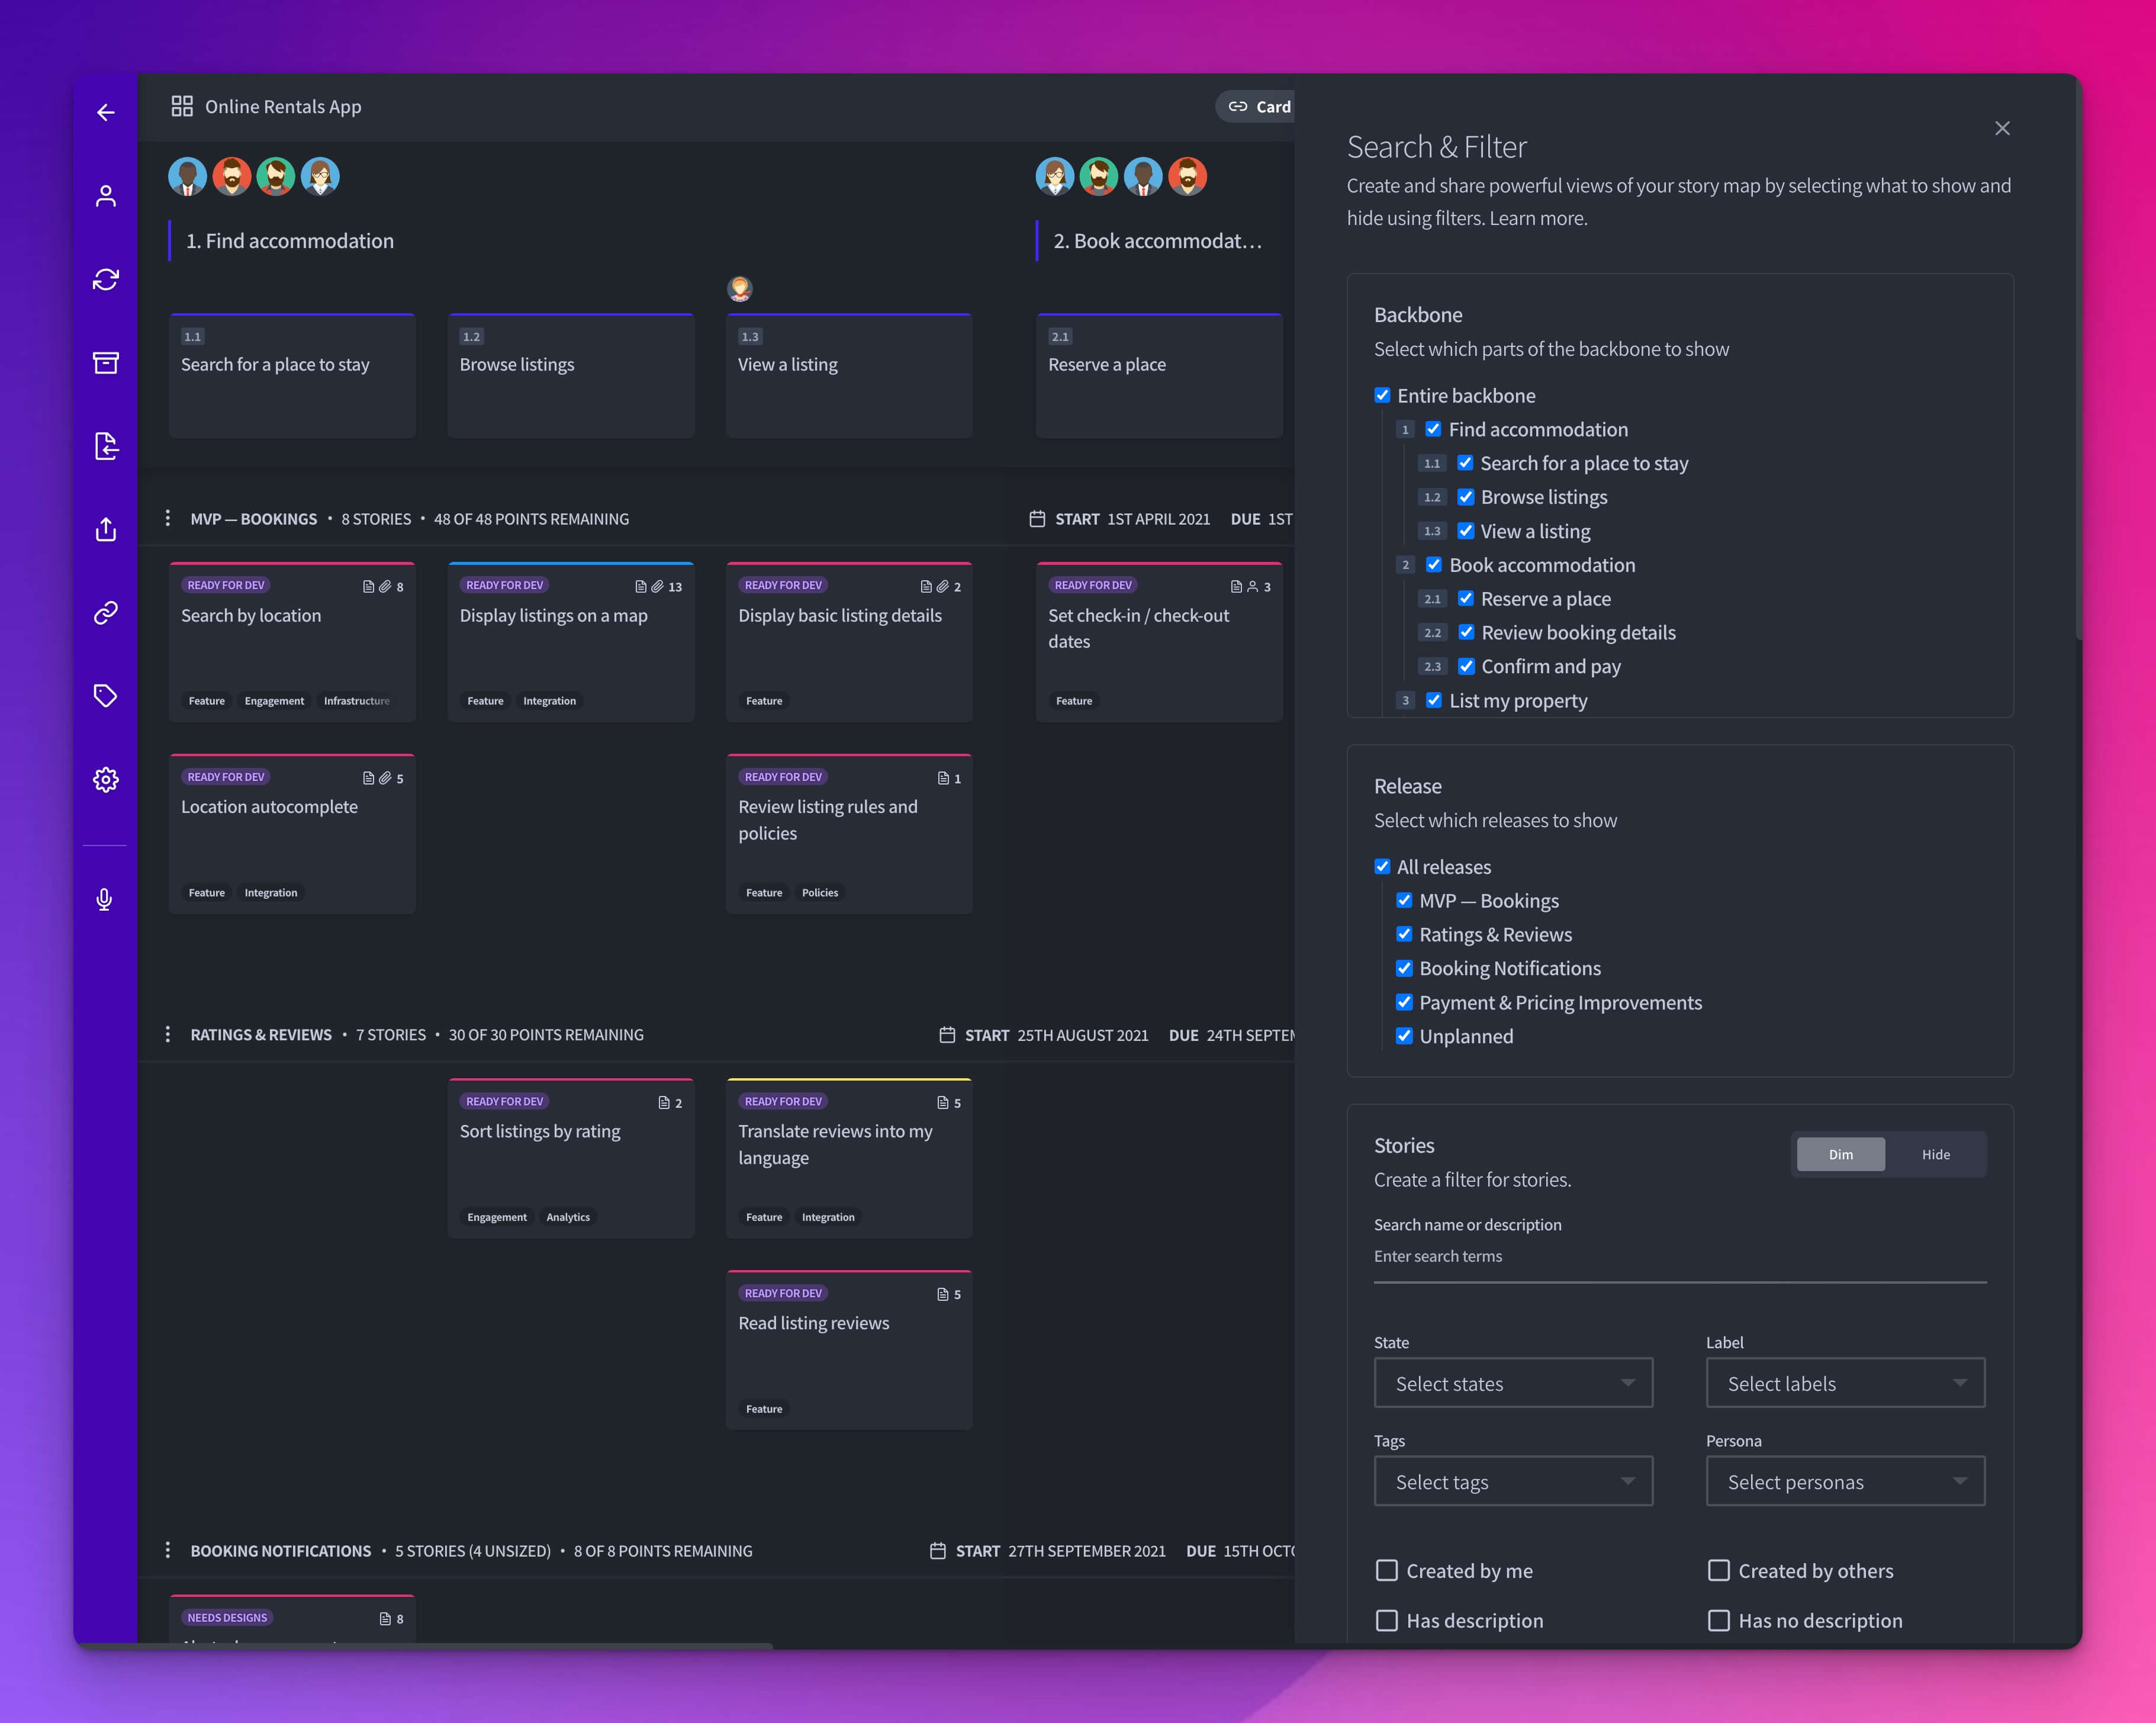Image resolution: width=2156 pixels, height=1723 pixels.
Task: Open settings via the gear icon
Action: pyautogui.click(x=105, y=779)
